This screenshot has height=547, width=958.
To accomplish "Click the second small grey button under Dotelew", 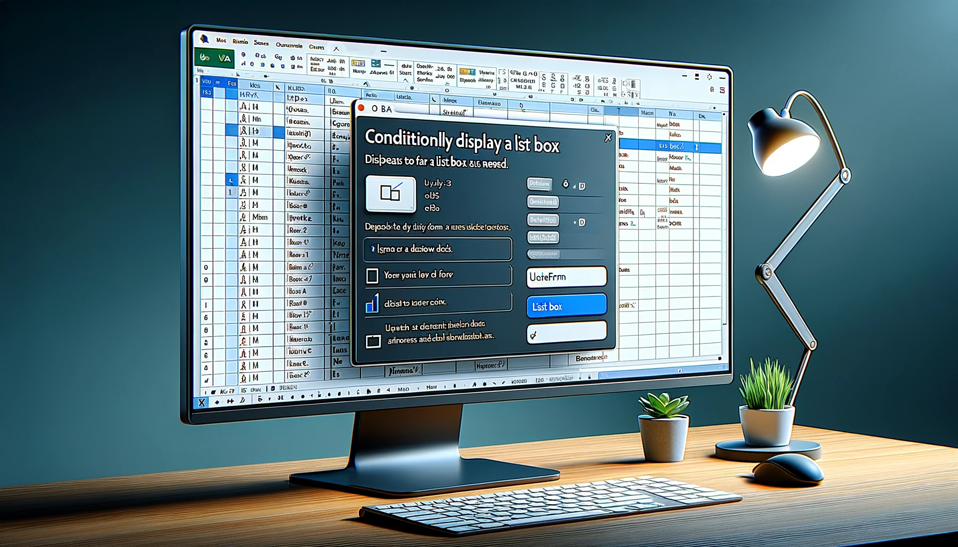I will tap(543, 202).
